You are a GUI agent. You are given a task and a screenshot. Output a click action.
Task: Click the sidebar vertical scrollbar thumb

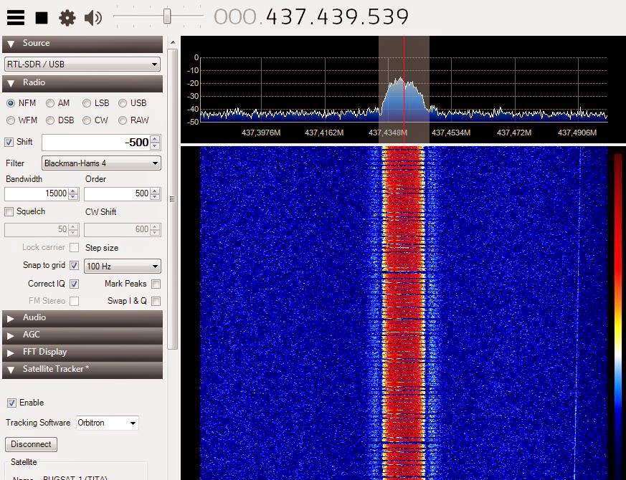(173, 198)
